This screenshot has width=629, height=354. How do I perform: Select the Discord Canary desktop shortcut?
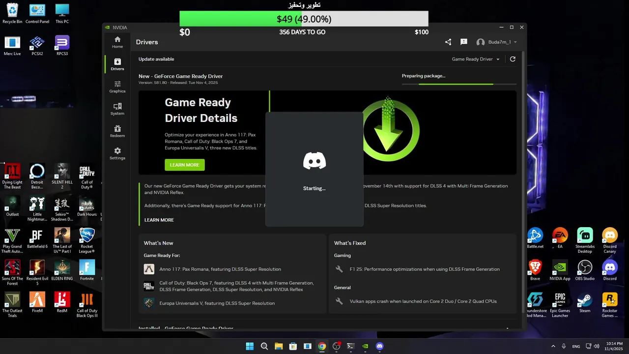pos(610,241)
